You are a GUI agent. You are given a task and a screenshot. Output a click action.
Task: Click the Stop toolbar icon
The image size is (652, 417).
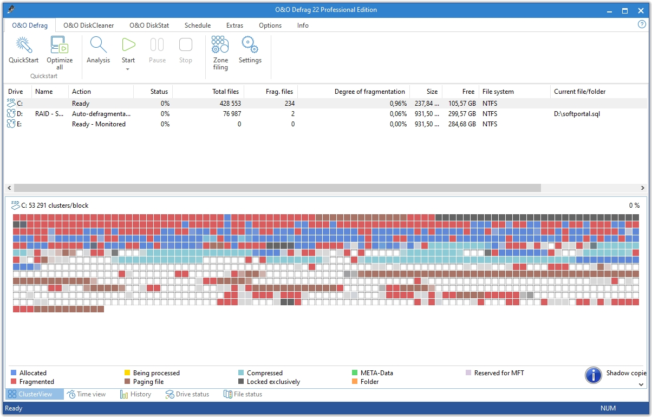186,45
